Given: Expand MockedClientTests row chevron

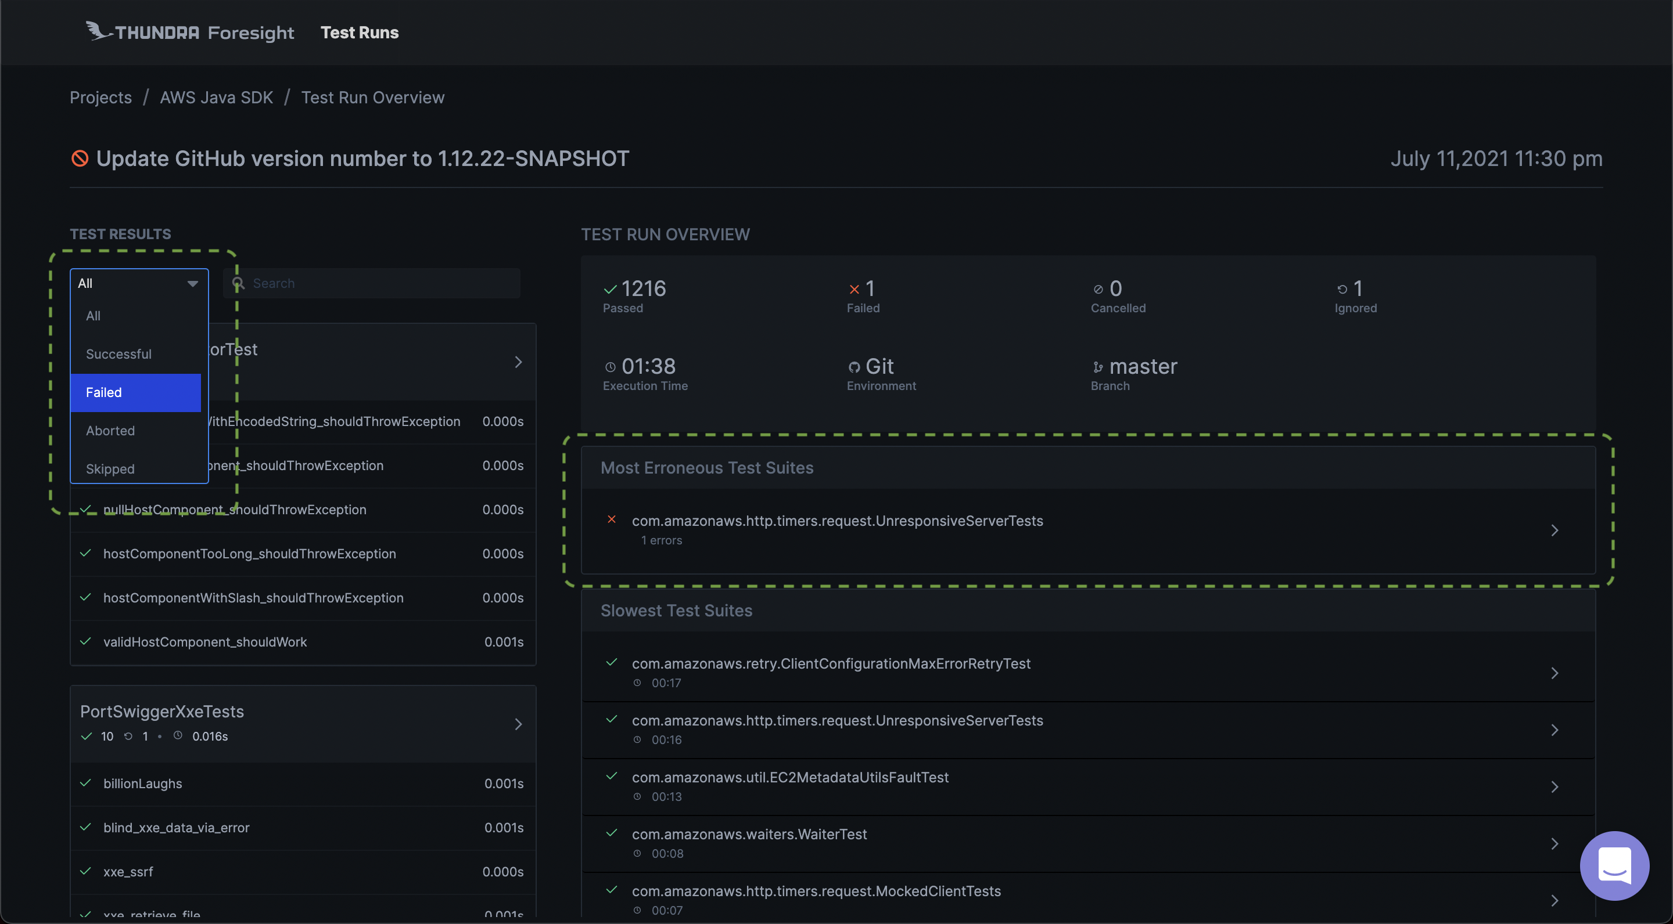Looking at the screenshot, I should pyautogui.click(x=1554, y=901).
